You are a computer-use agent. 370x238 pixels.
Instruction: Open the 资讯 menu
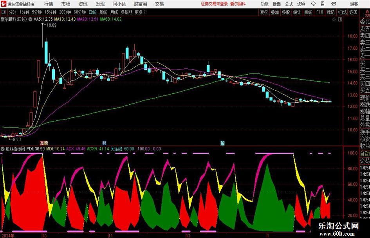click(x=83, y=4)
